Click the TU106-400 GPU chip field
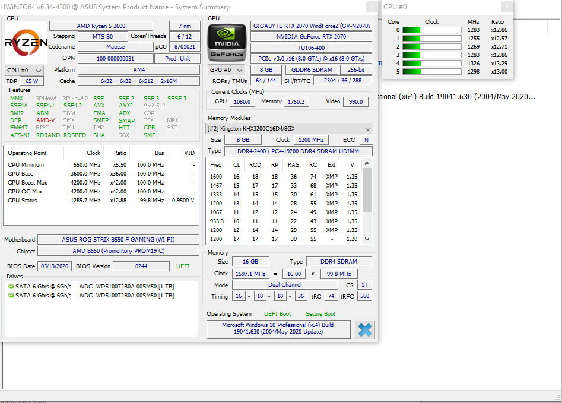The height and width of the screenshot is (403, 562). (x=311, y=47)
